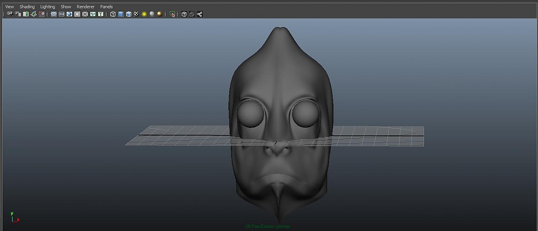Toggle the 2D Pan/Zoom magnifier icon

[42, 14]
